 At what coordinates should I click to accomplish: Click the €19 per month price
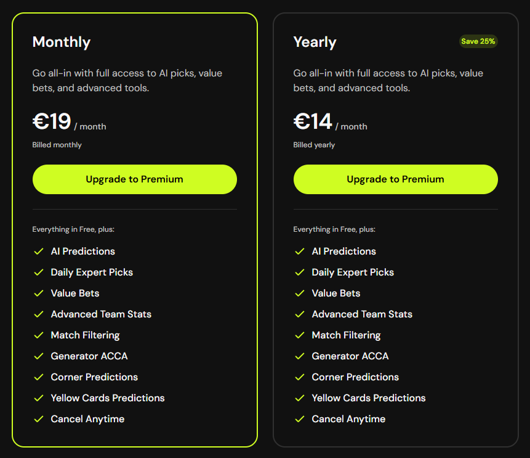[x=70, y=121]
